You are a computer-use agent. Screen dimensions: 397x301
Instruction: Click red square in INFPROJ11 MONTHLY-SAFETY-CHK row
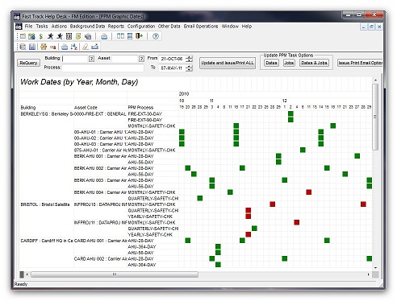pyautogui.click(x=297, y=222)
